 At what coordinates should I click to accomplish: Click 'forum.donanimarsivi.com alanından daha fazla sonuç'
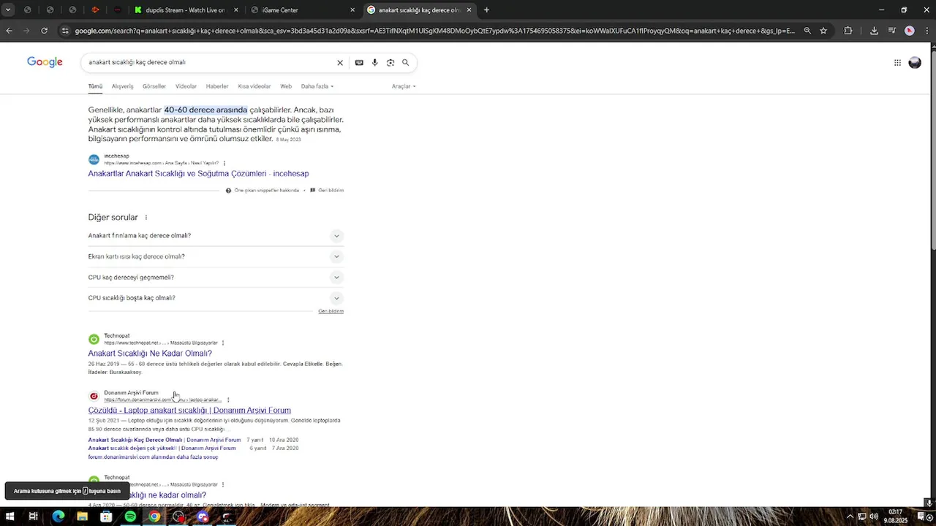pyautogui.click(x=153, y=457)
